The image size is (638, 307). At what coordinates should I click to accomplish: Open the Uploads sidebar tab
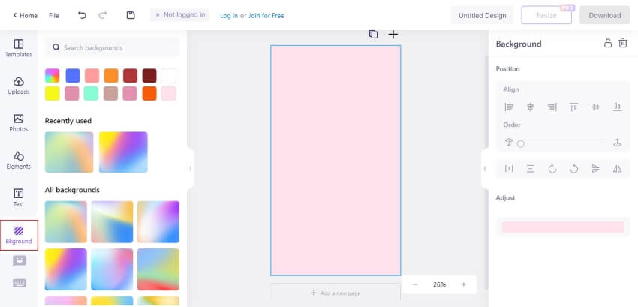18,86
